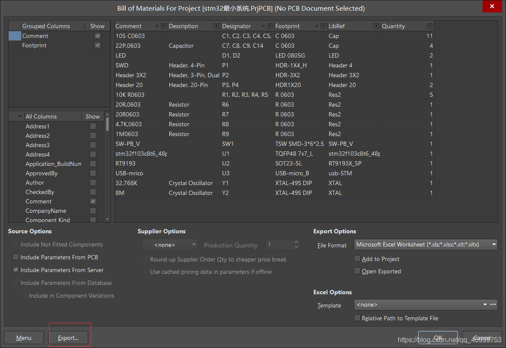506x348 pixels.
Task: Select the stm32f103c8t6 U1 row
Action: pos(273,154)
